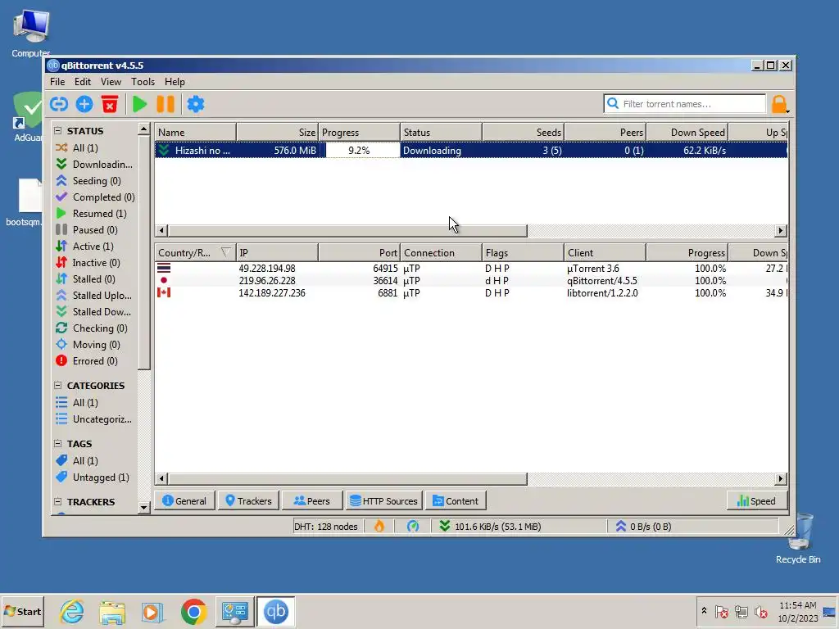Sort peers by Flags column header

(x=523, y=253)
